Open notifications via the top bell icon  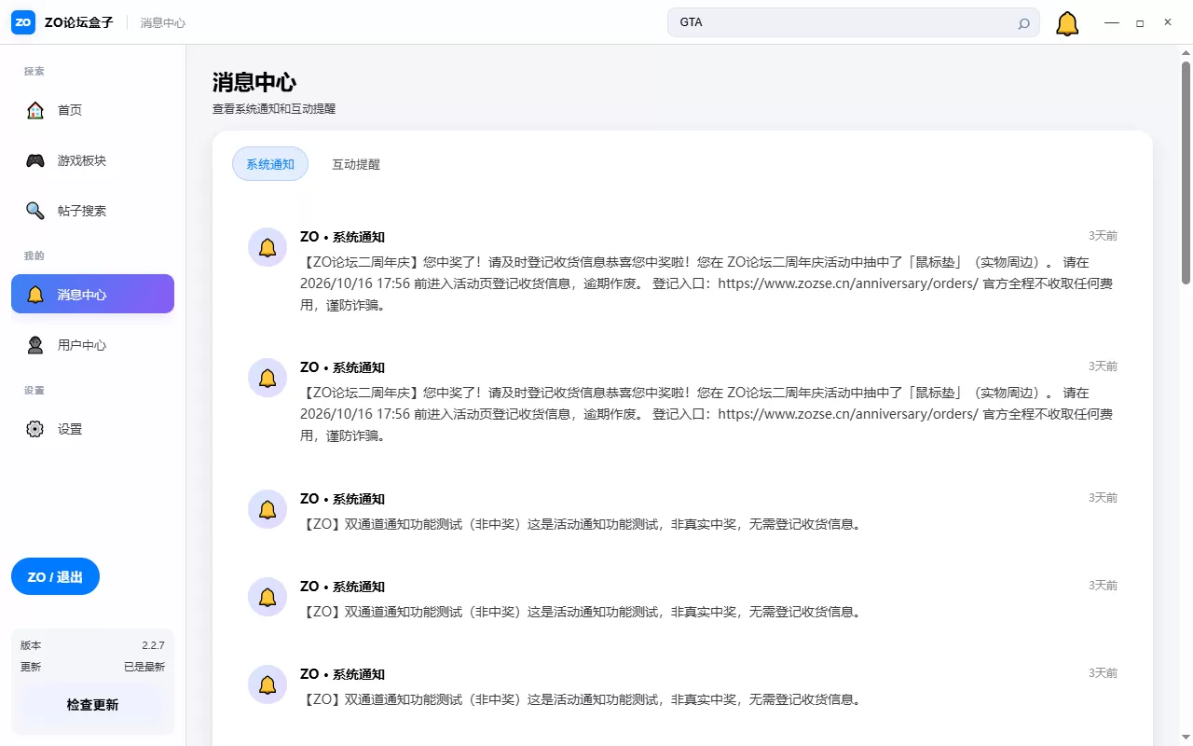(1067, 23)
